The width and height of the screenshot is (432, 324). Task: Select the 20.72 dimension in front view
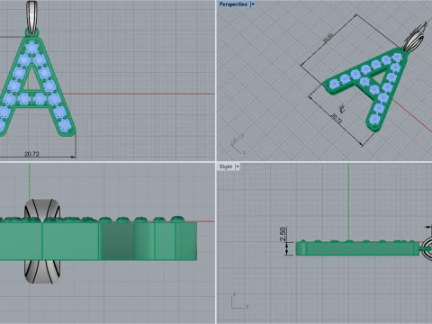click(31, 154)
